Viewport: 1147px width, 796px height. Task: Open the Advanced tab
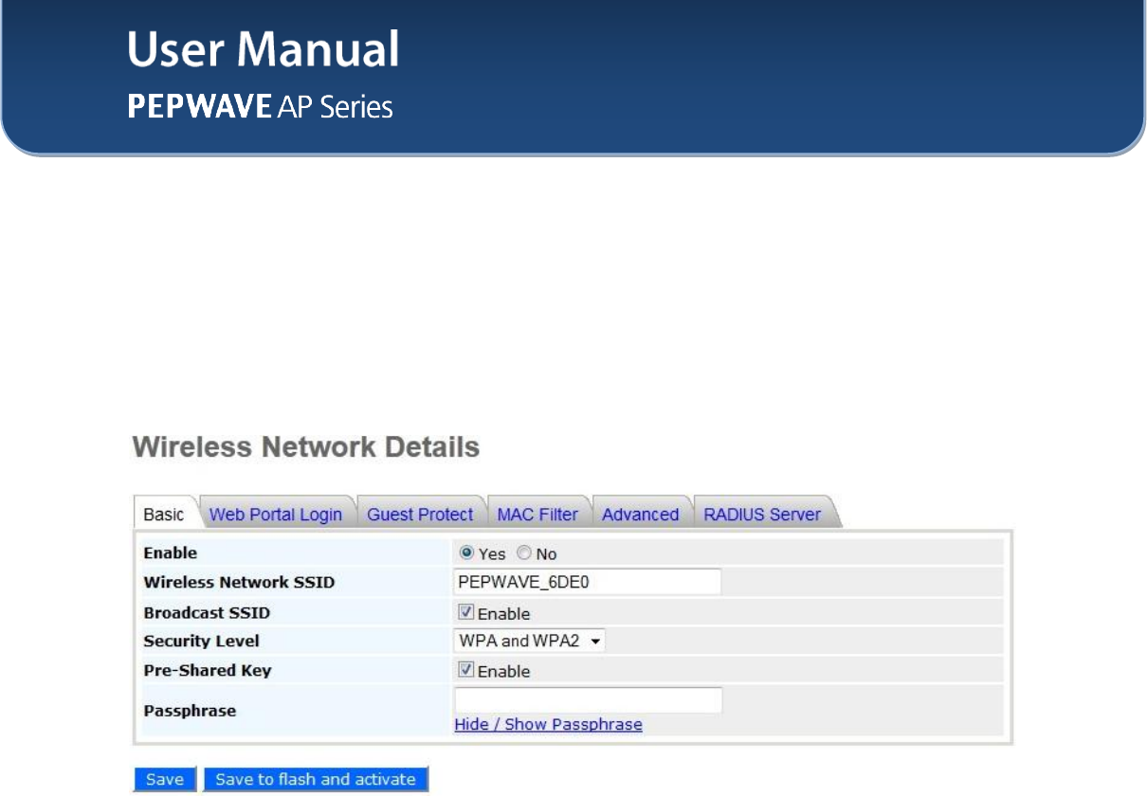(x=641, y=515)
